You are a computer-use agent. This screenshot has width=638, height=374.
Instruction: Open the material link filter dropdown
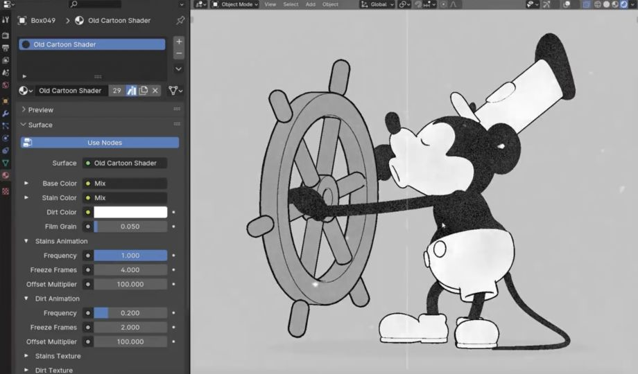tap(175, 91)
